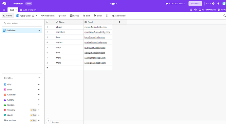This screenshot has width=226, height=124.
Task: Open the trash bin icon
Action: pyautogui.click(x=191, y=10)
